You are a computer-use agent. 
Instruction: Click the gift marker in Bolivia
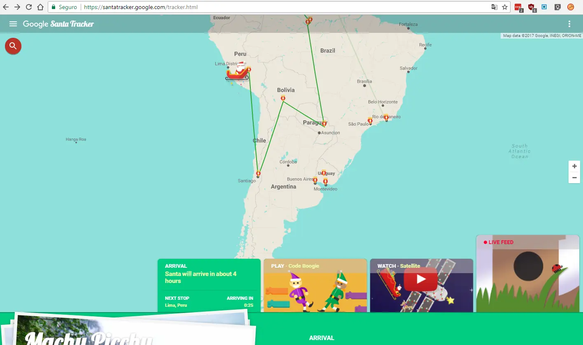pos(283,98)
